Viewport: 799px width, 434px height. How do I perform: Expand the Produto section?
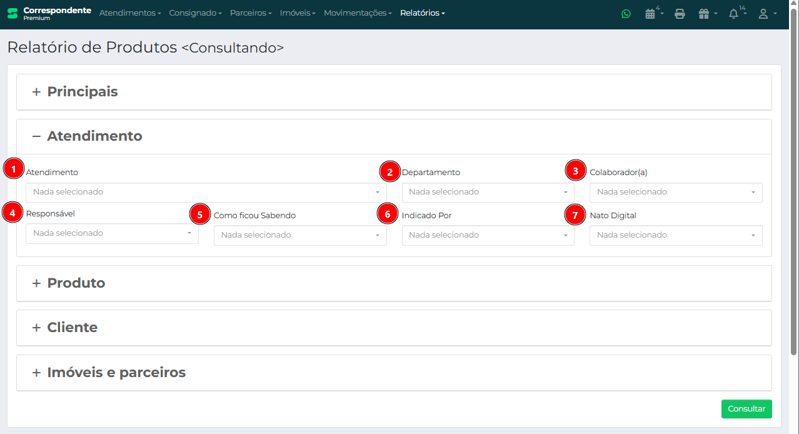(x=76, y=283)
